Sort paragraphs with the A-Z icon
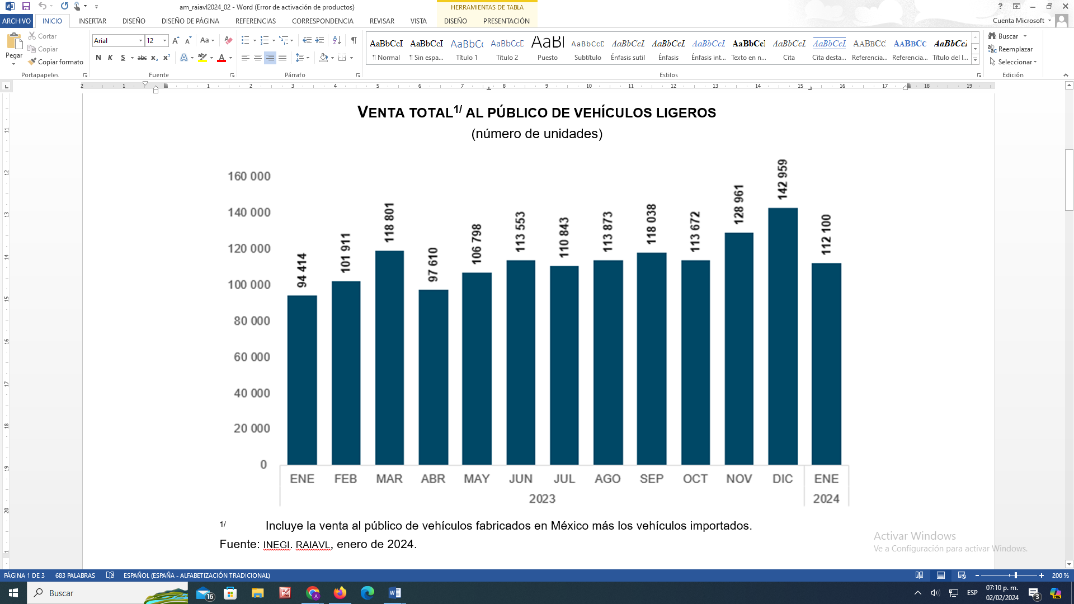Screen dimensions: 1074x604 pyautogui.click(x=337, y=40)
